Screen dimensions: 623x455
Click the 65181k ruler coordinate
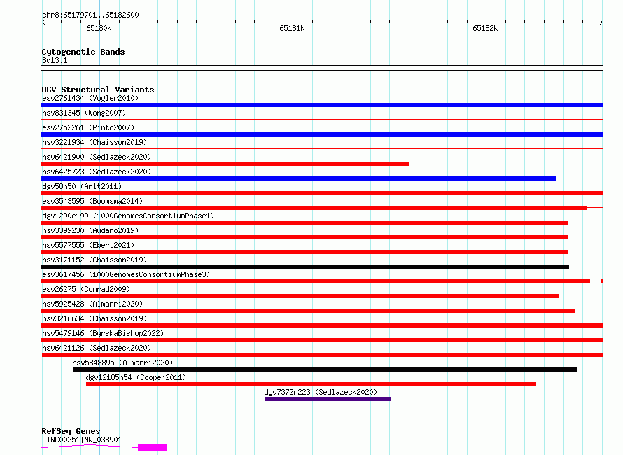[292, 28]
